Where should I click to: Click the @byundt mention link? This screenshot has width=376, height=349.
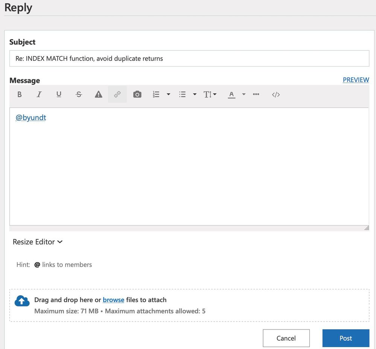31,118
